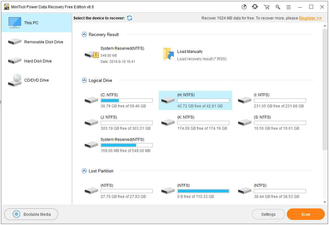The width and height of the screenshot is (329, 225).
Task: Select the highlighted H: NTFS partition
Action: [x=195, y=100]
